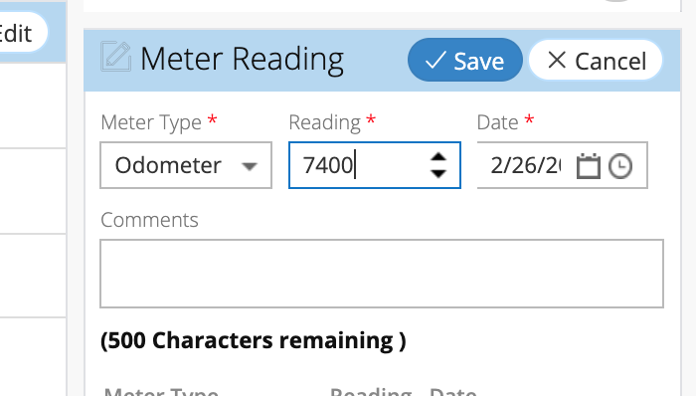696x396 pixels.
Task: Sort by the Meter Type column header
Action: pos(161,391)
